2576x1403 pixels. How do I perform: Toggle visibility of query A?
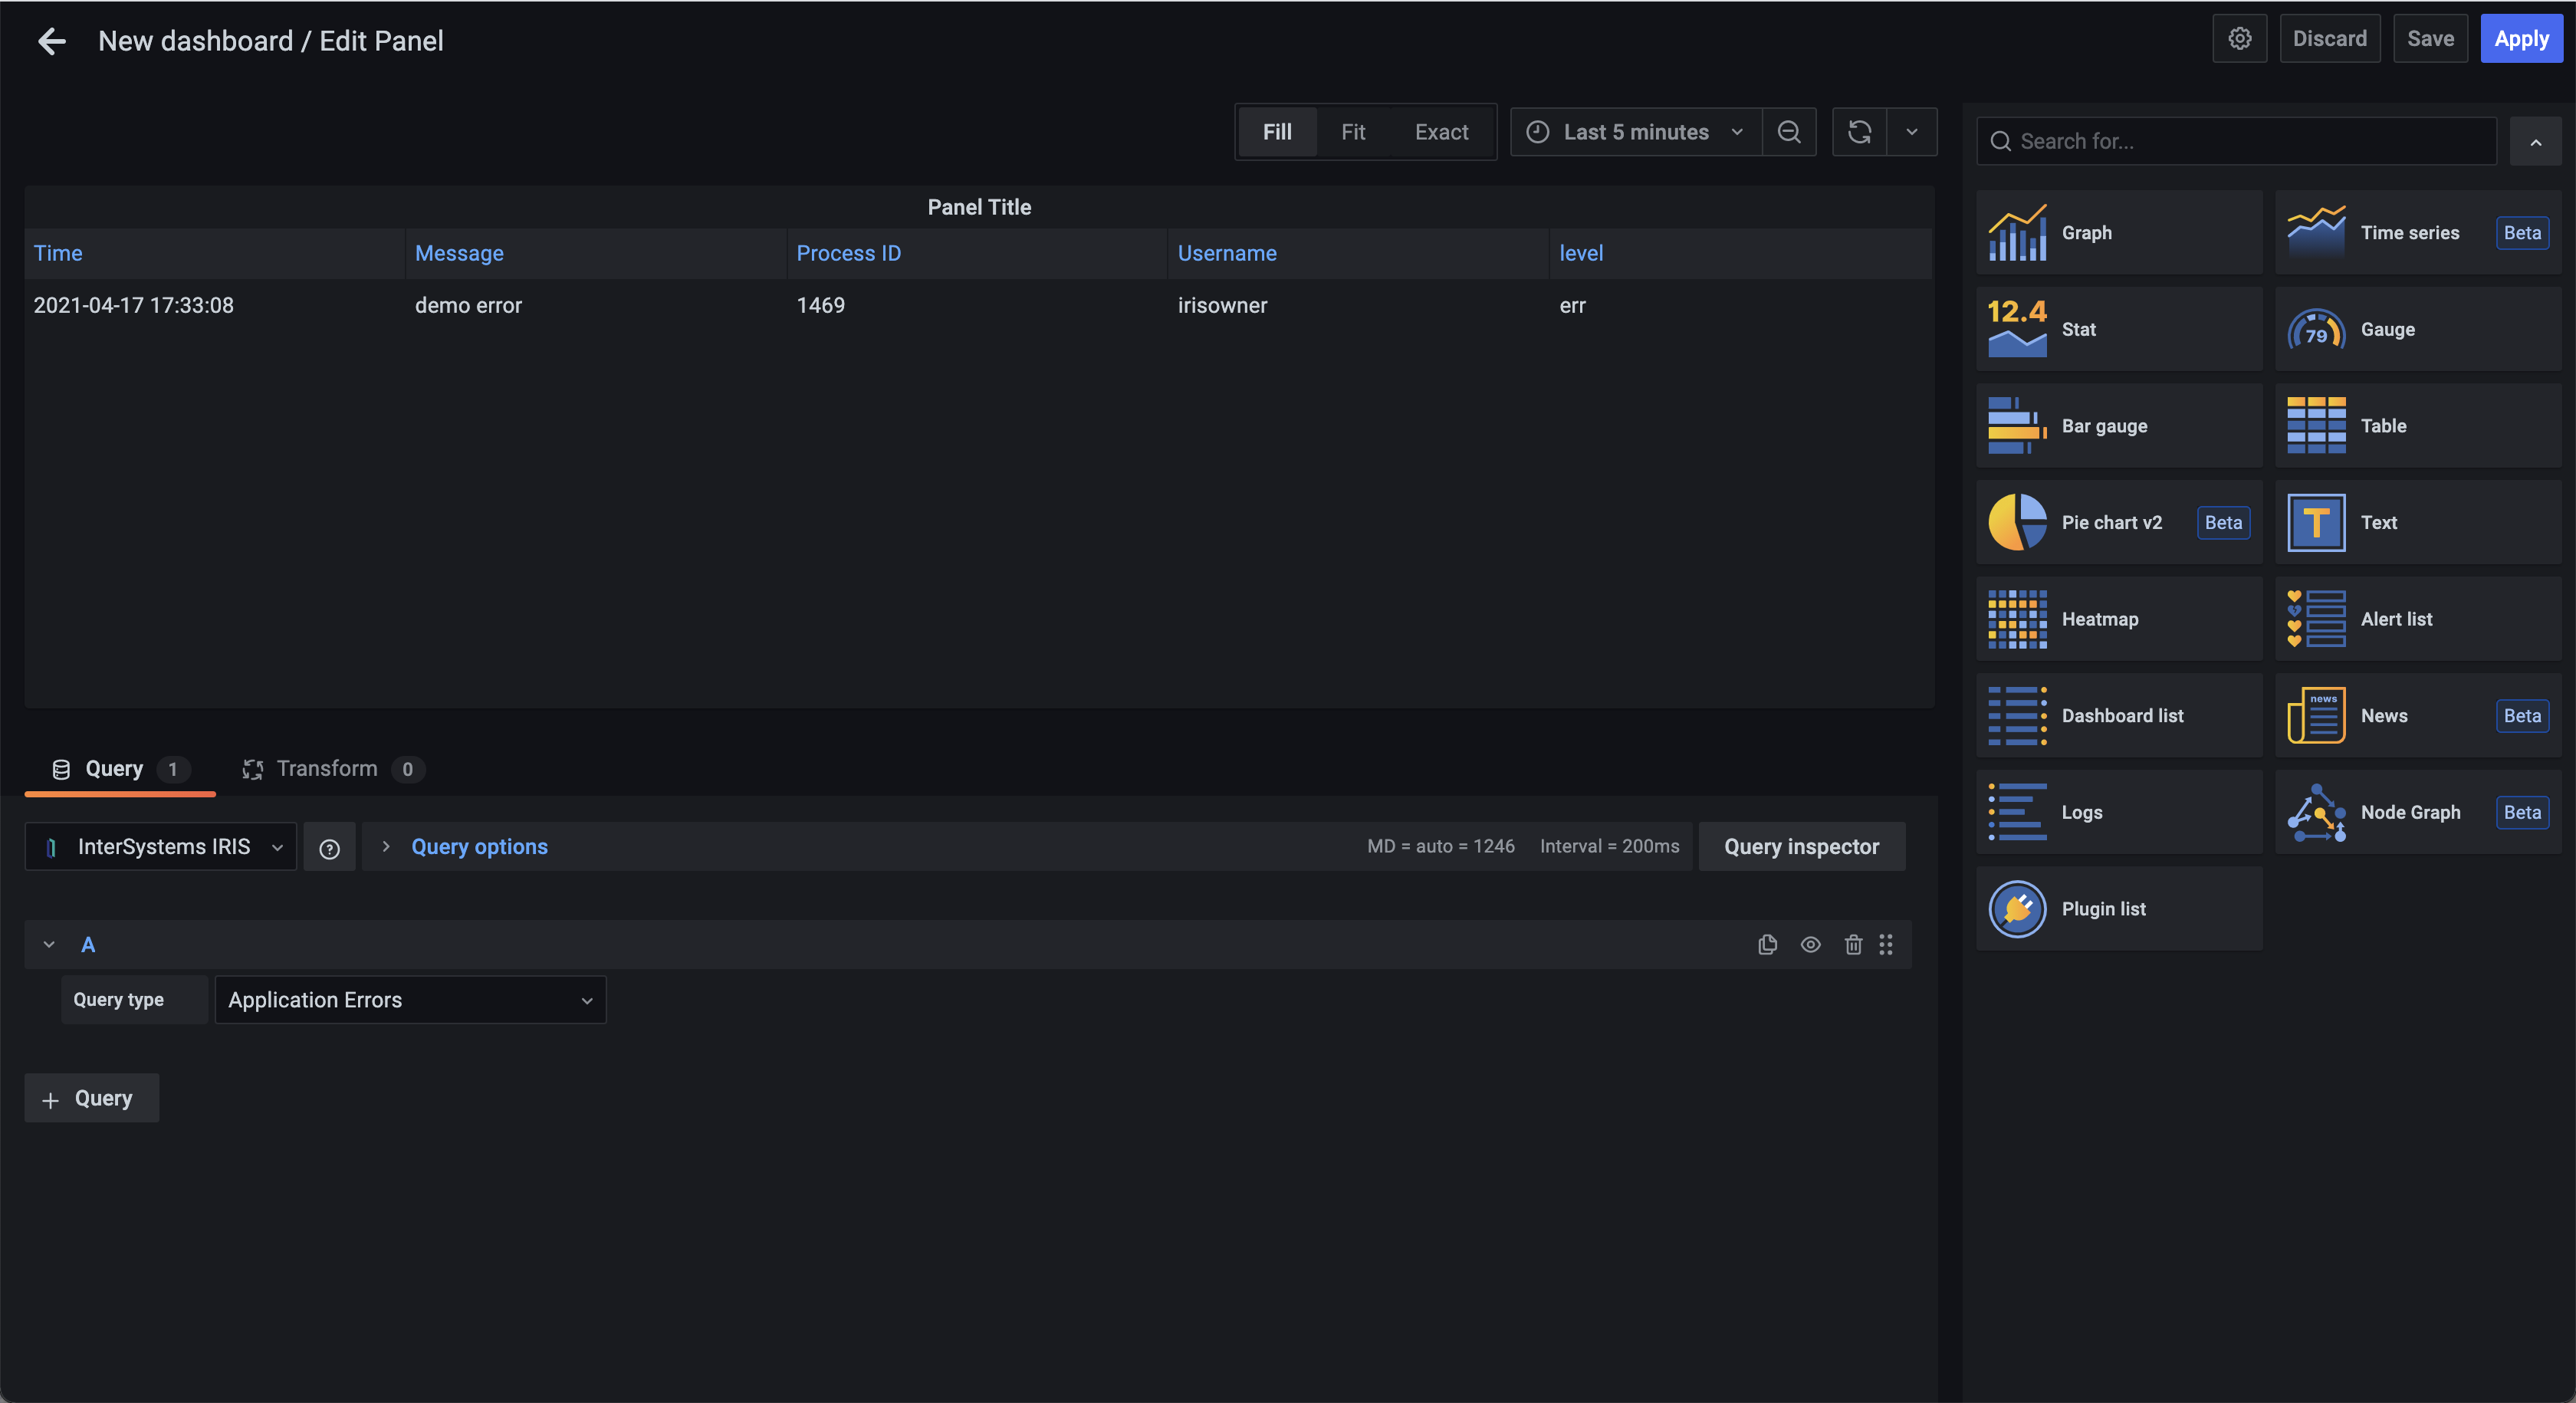point(1810,945)
